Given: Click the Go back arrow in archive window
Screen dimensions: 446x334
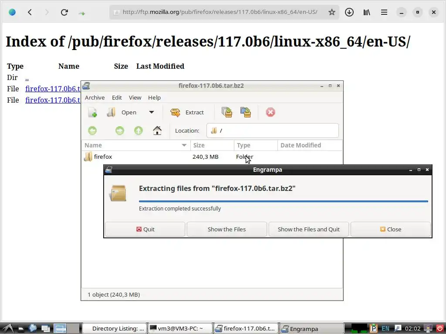Looking at the screenshot, I should [x=92, y=130].
